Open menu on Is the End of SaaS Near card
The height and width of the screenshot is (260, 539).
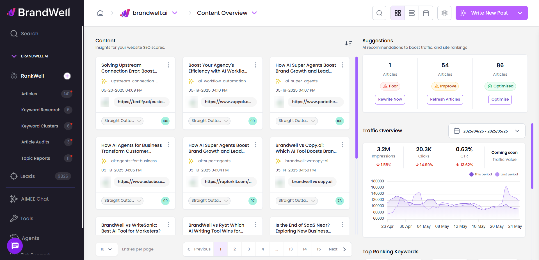pyautogui.click(x=342, y=225)
